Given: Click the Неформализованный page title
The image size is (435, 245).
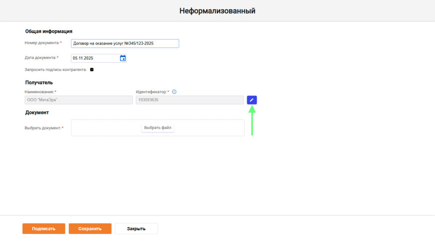Looking at the screenshot, I should (x=217, y=11).
